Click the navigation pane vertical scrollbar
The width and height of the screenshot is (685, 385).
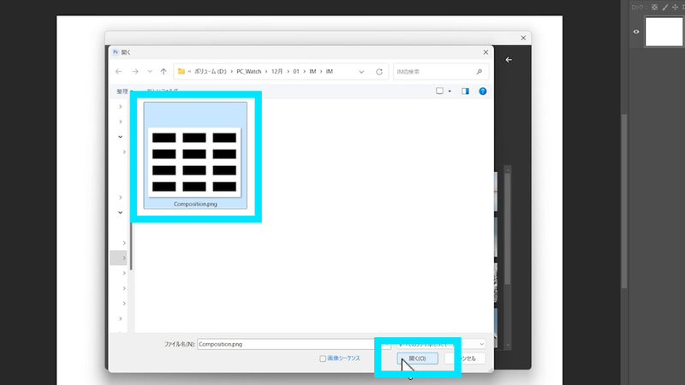click(131, 246)
